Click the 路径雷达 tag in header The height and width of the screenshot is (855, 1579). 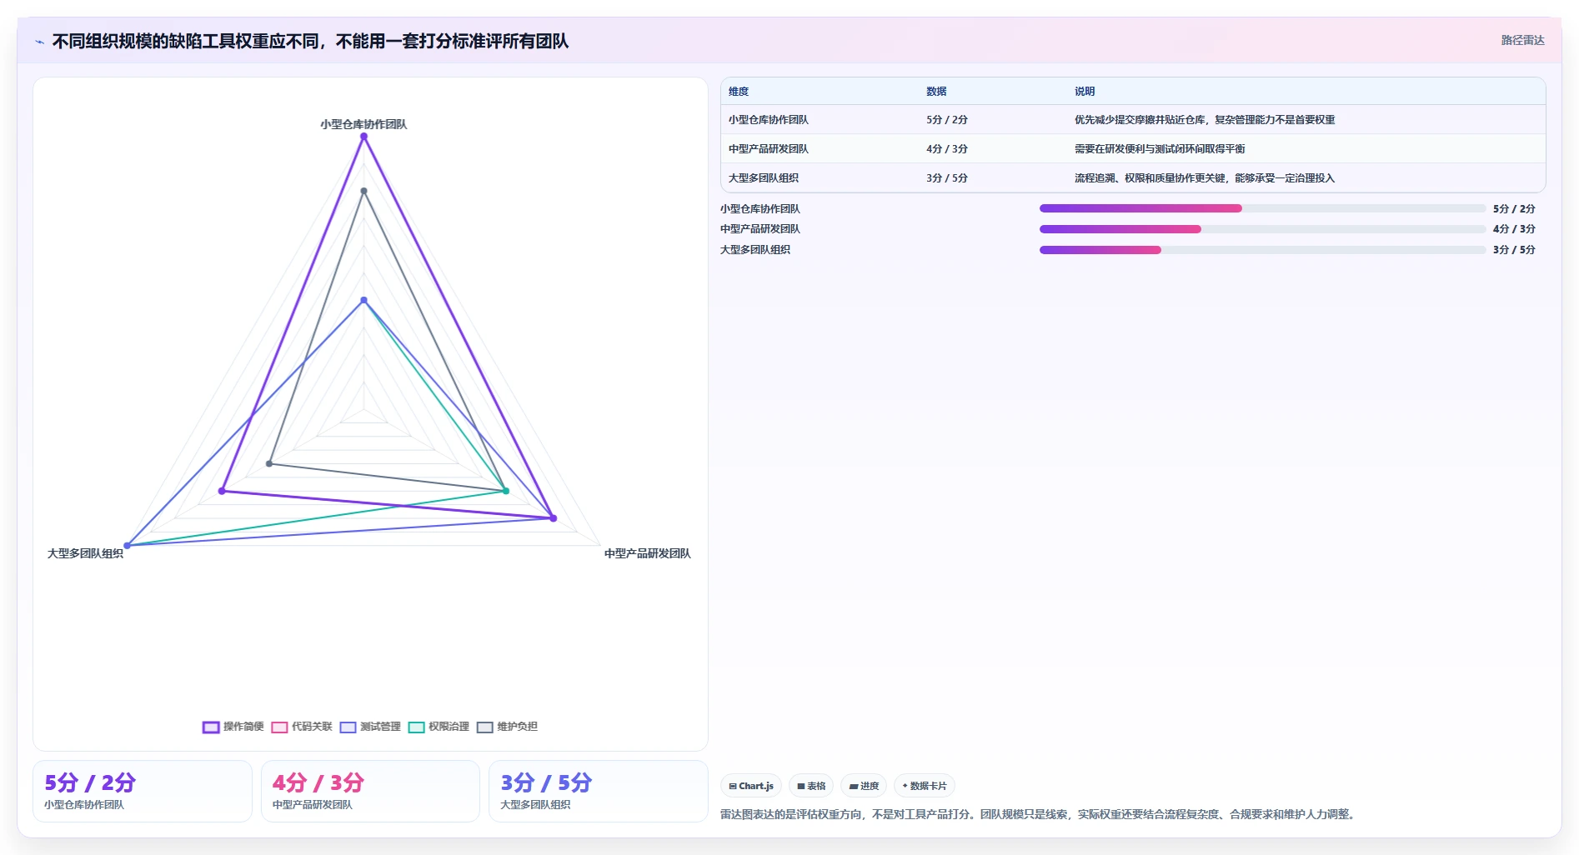tap(1522, 40)
